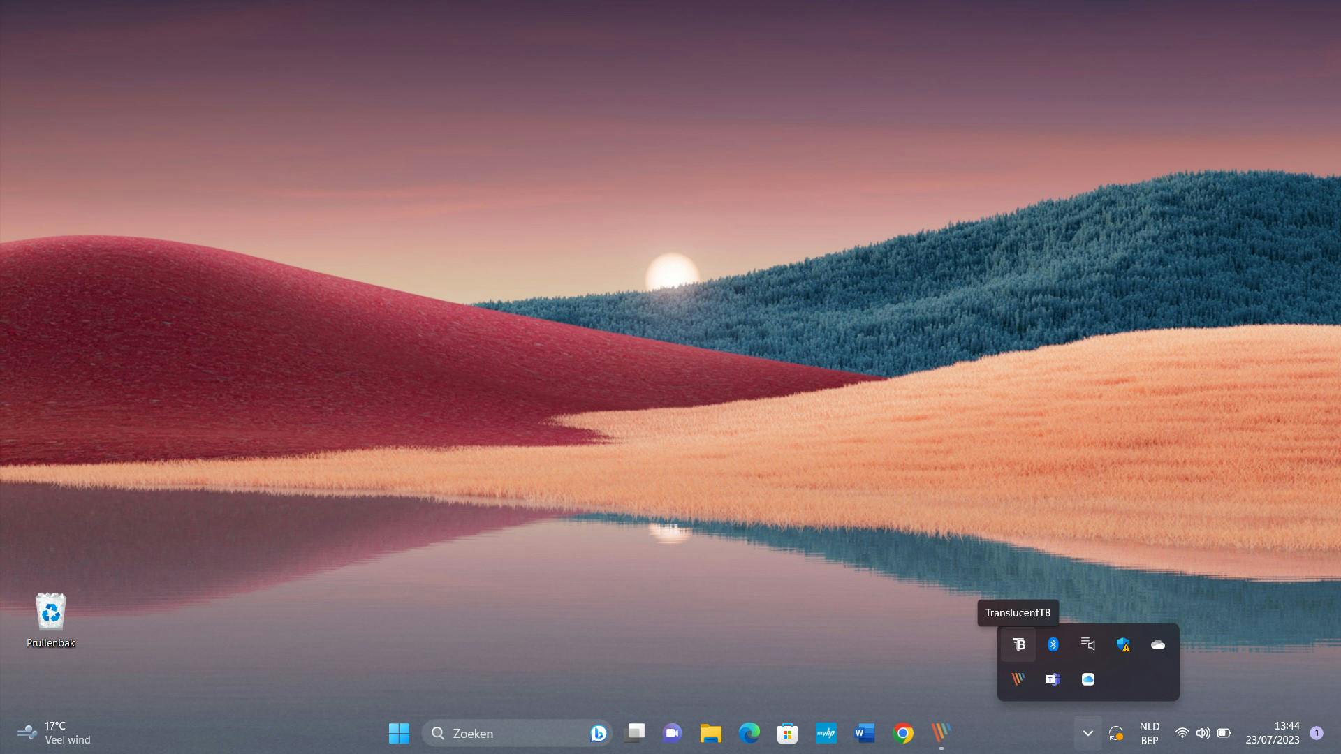The image size is (1341, 754).
Task: Open NLD BEP language switcher
Action: click(1150, 733)
